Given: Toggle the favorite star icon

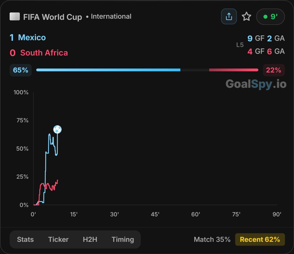Looking at the screenshot, I should point(246,16).
